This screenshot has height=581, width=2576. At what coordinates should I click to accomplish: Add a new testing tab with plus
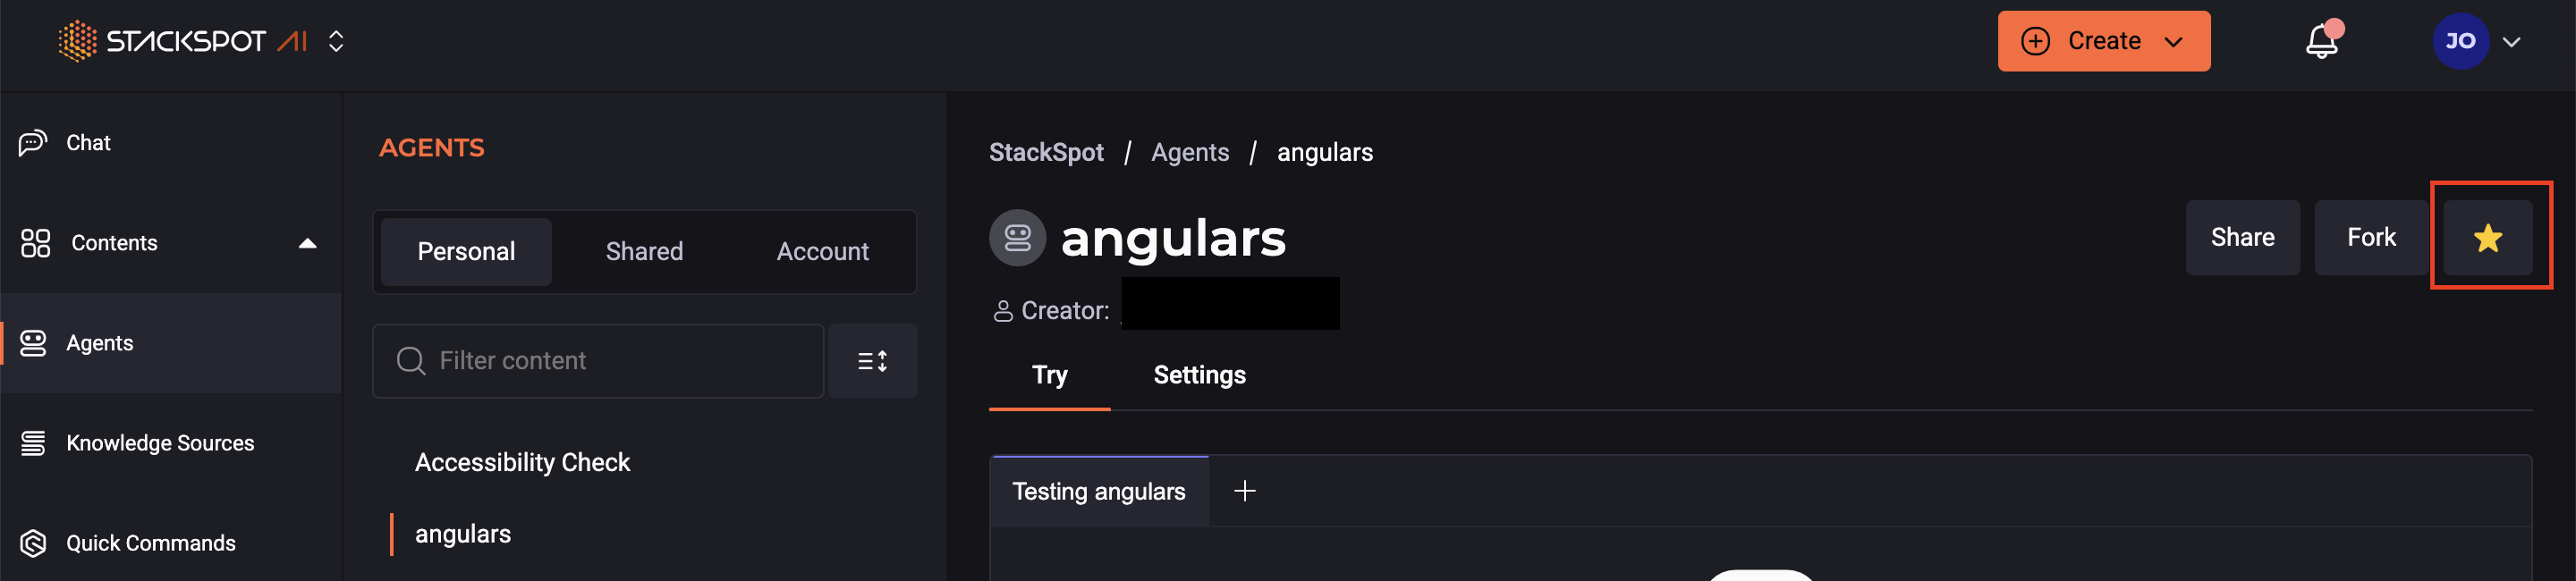1244,491
